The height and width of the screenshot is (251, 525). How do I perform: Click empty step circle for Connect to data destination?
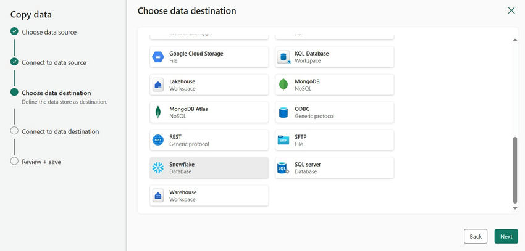coord(14,131)
